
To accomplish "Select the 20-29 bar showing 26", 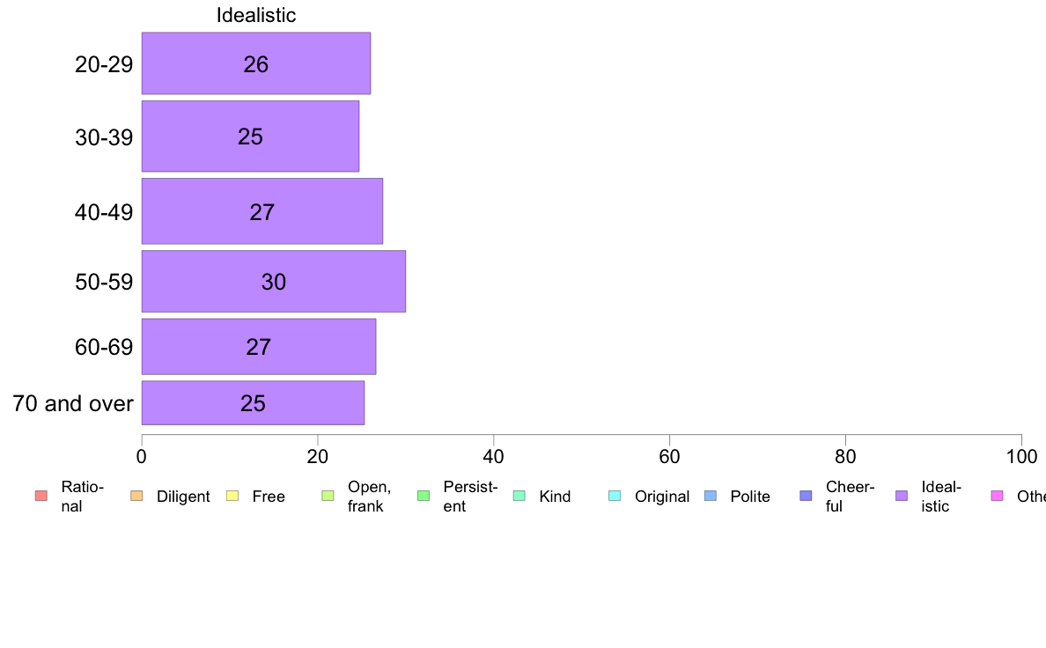I will [256, 63].
